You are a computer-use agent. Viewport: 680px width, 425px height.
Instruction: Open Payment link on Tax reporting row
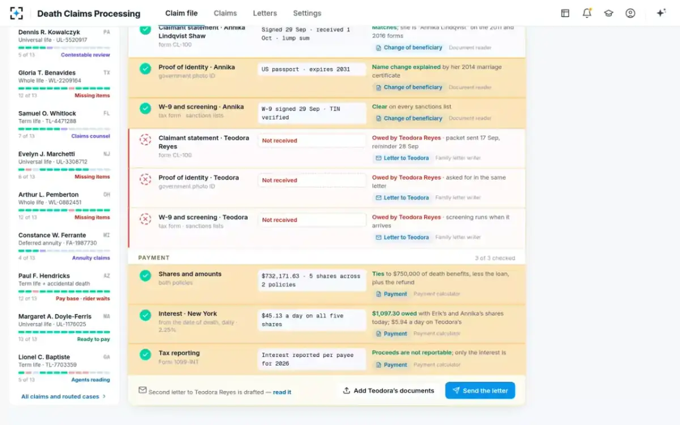click(x=391, y=365)
